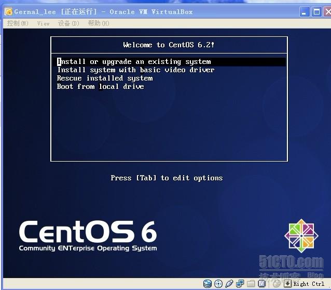Image resolution: width=331 pixels, height=290 pixels.
Task: Click the Welcome to CentOS 6.2! heading
Action: (169, 45)
